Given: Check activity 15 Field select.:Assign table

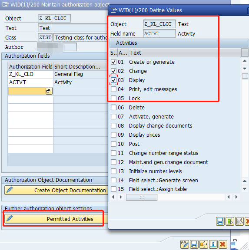Looking at the screenshot, I should point(114,189).
